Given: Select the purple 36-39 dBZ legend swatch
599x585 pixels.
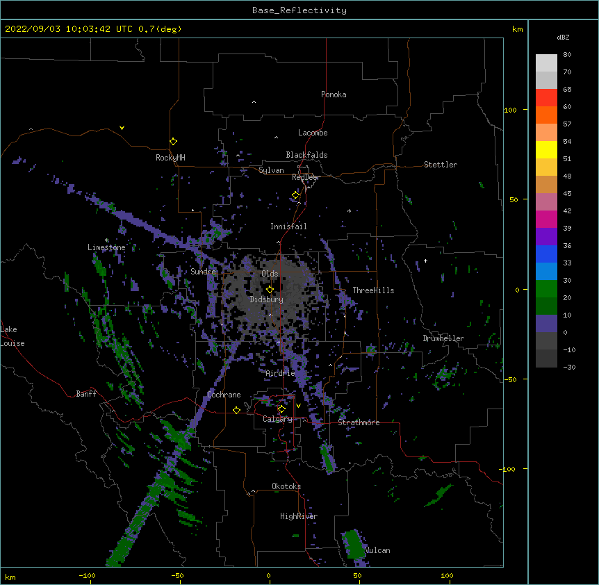Looking at the screenshot, I should [x=546, y=236].
